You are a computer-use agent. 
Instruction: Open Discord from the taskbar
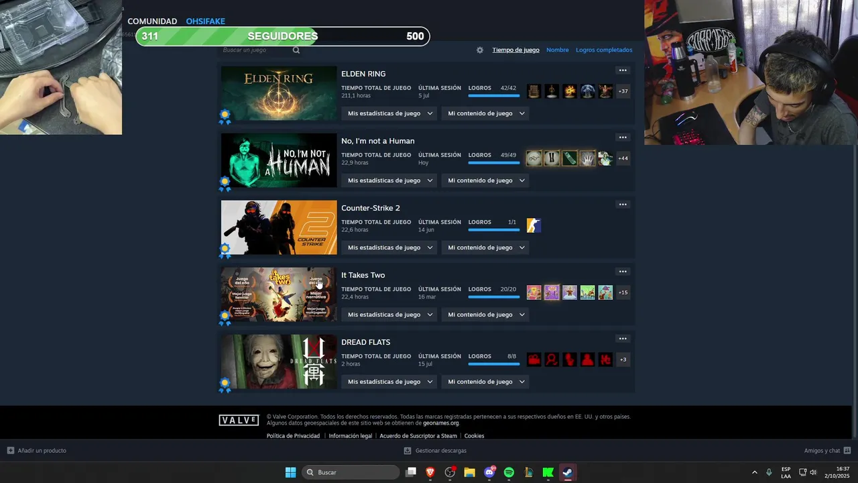coord(489,472)
